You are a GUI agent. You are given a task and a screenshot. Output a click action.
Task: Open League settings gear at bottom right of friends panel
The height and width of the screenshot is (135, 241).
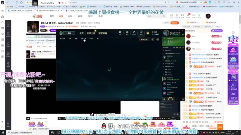(x=183, y=99)
